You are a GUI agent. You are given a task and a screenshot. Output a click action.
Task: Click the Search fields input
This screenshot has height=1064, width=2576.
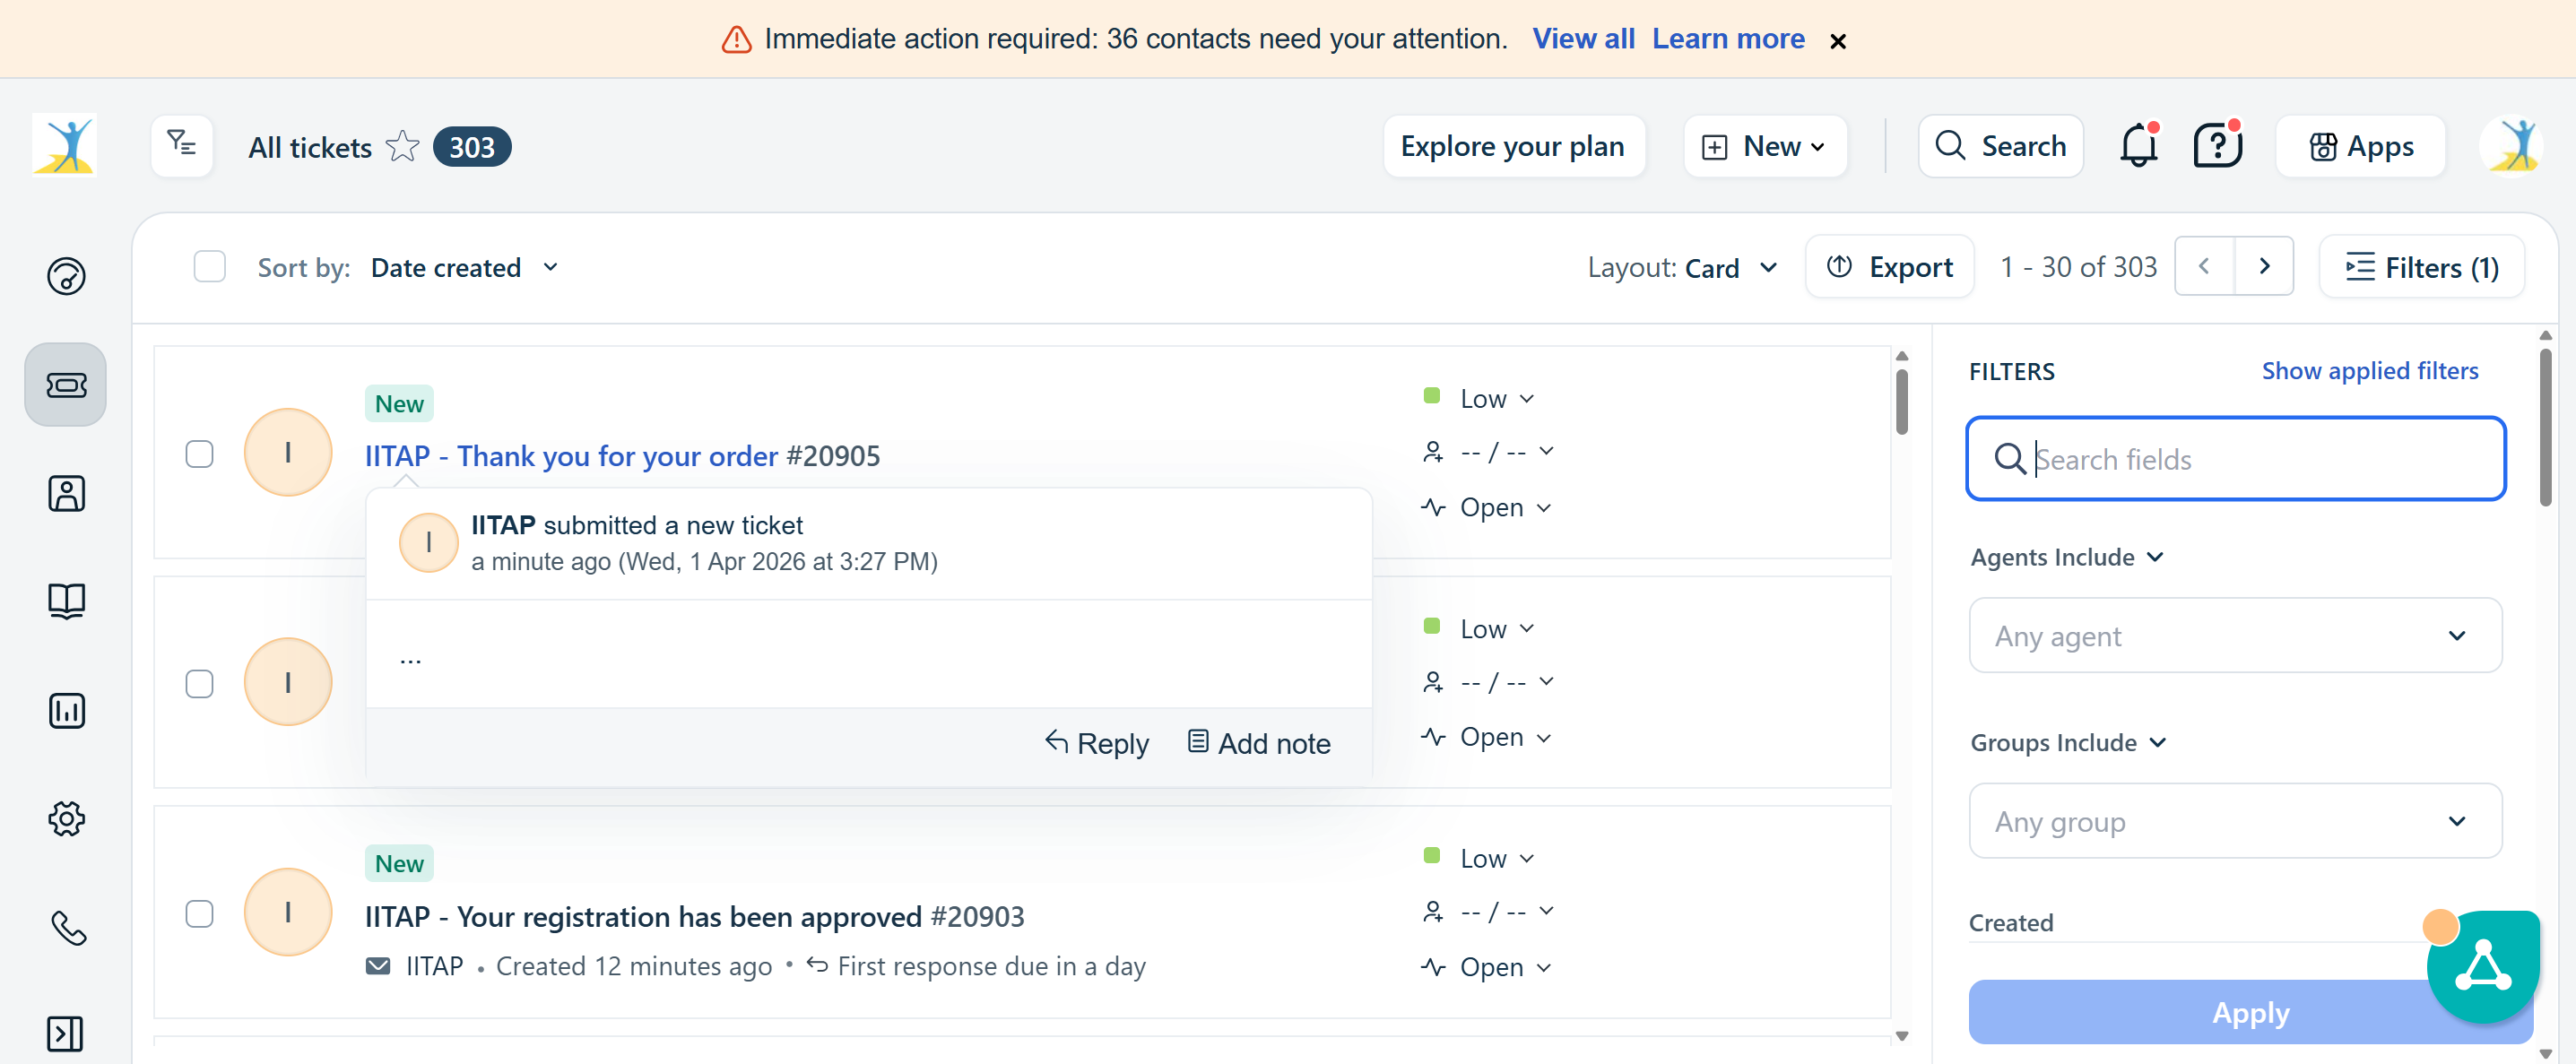[x=2235, y=459]
